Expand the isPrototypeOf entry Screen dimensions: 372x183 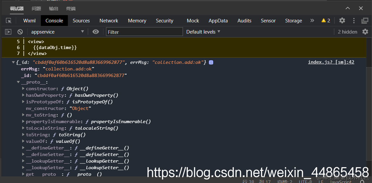(23, 102)
